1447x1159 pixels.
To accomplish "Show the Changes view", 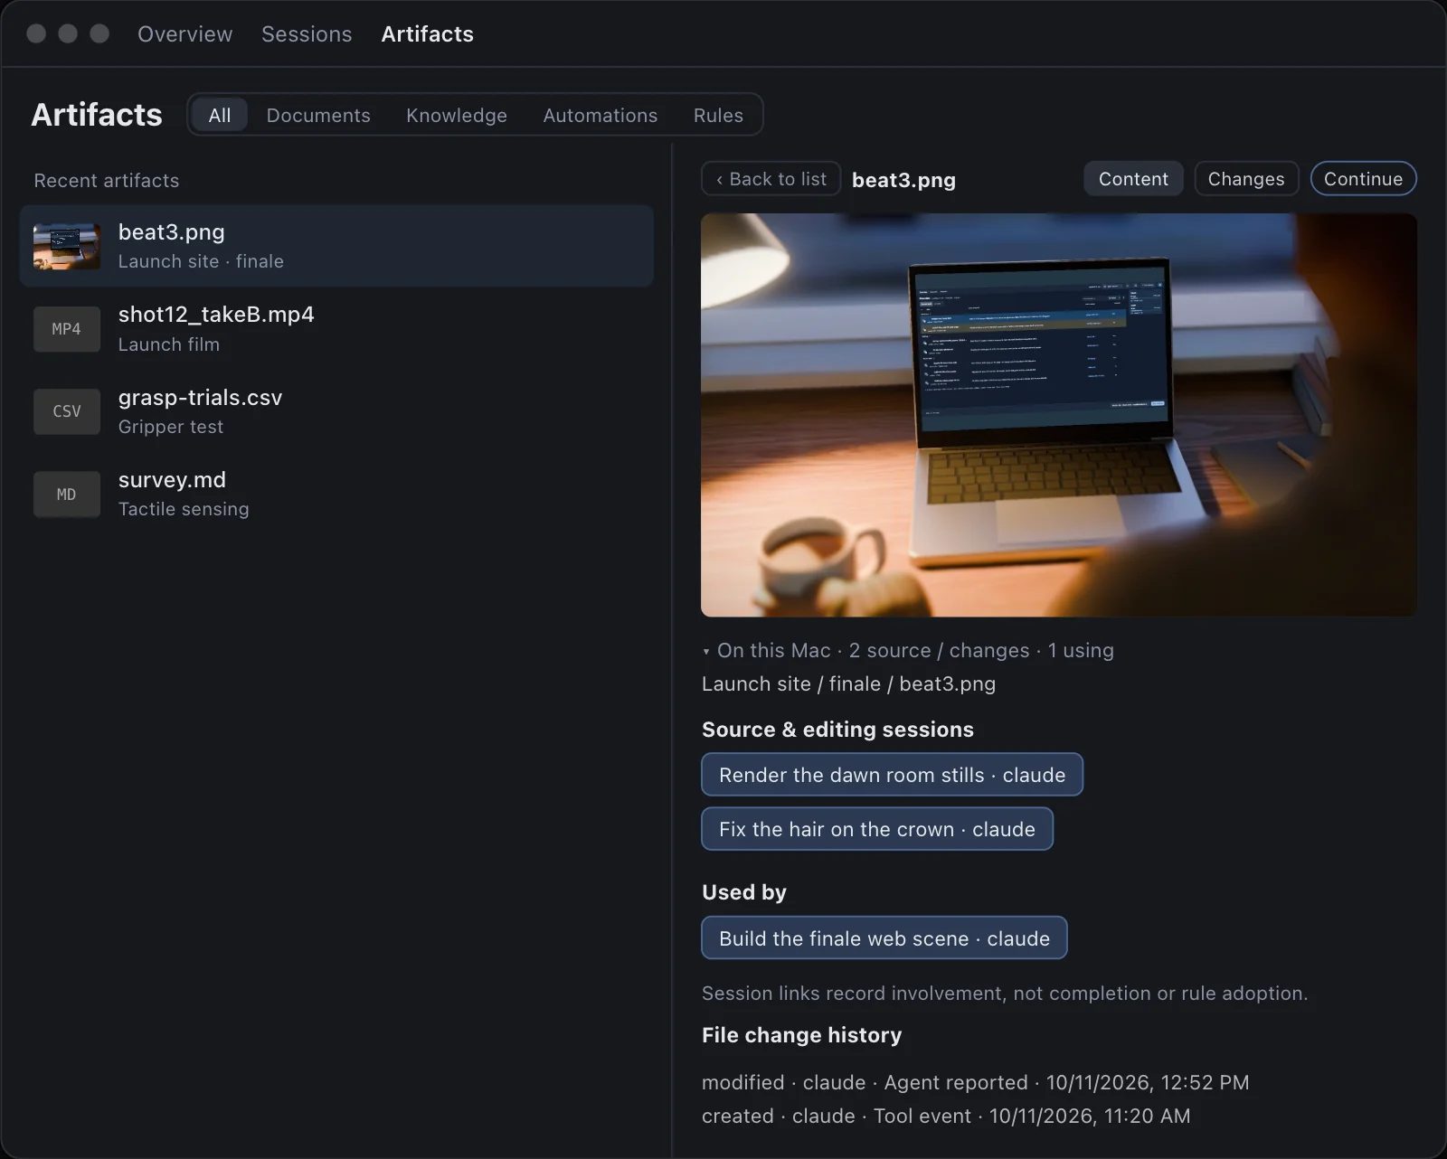I will (1246, 179).
